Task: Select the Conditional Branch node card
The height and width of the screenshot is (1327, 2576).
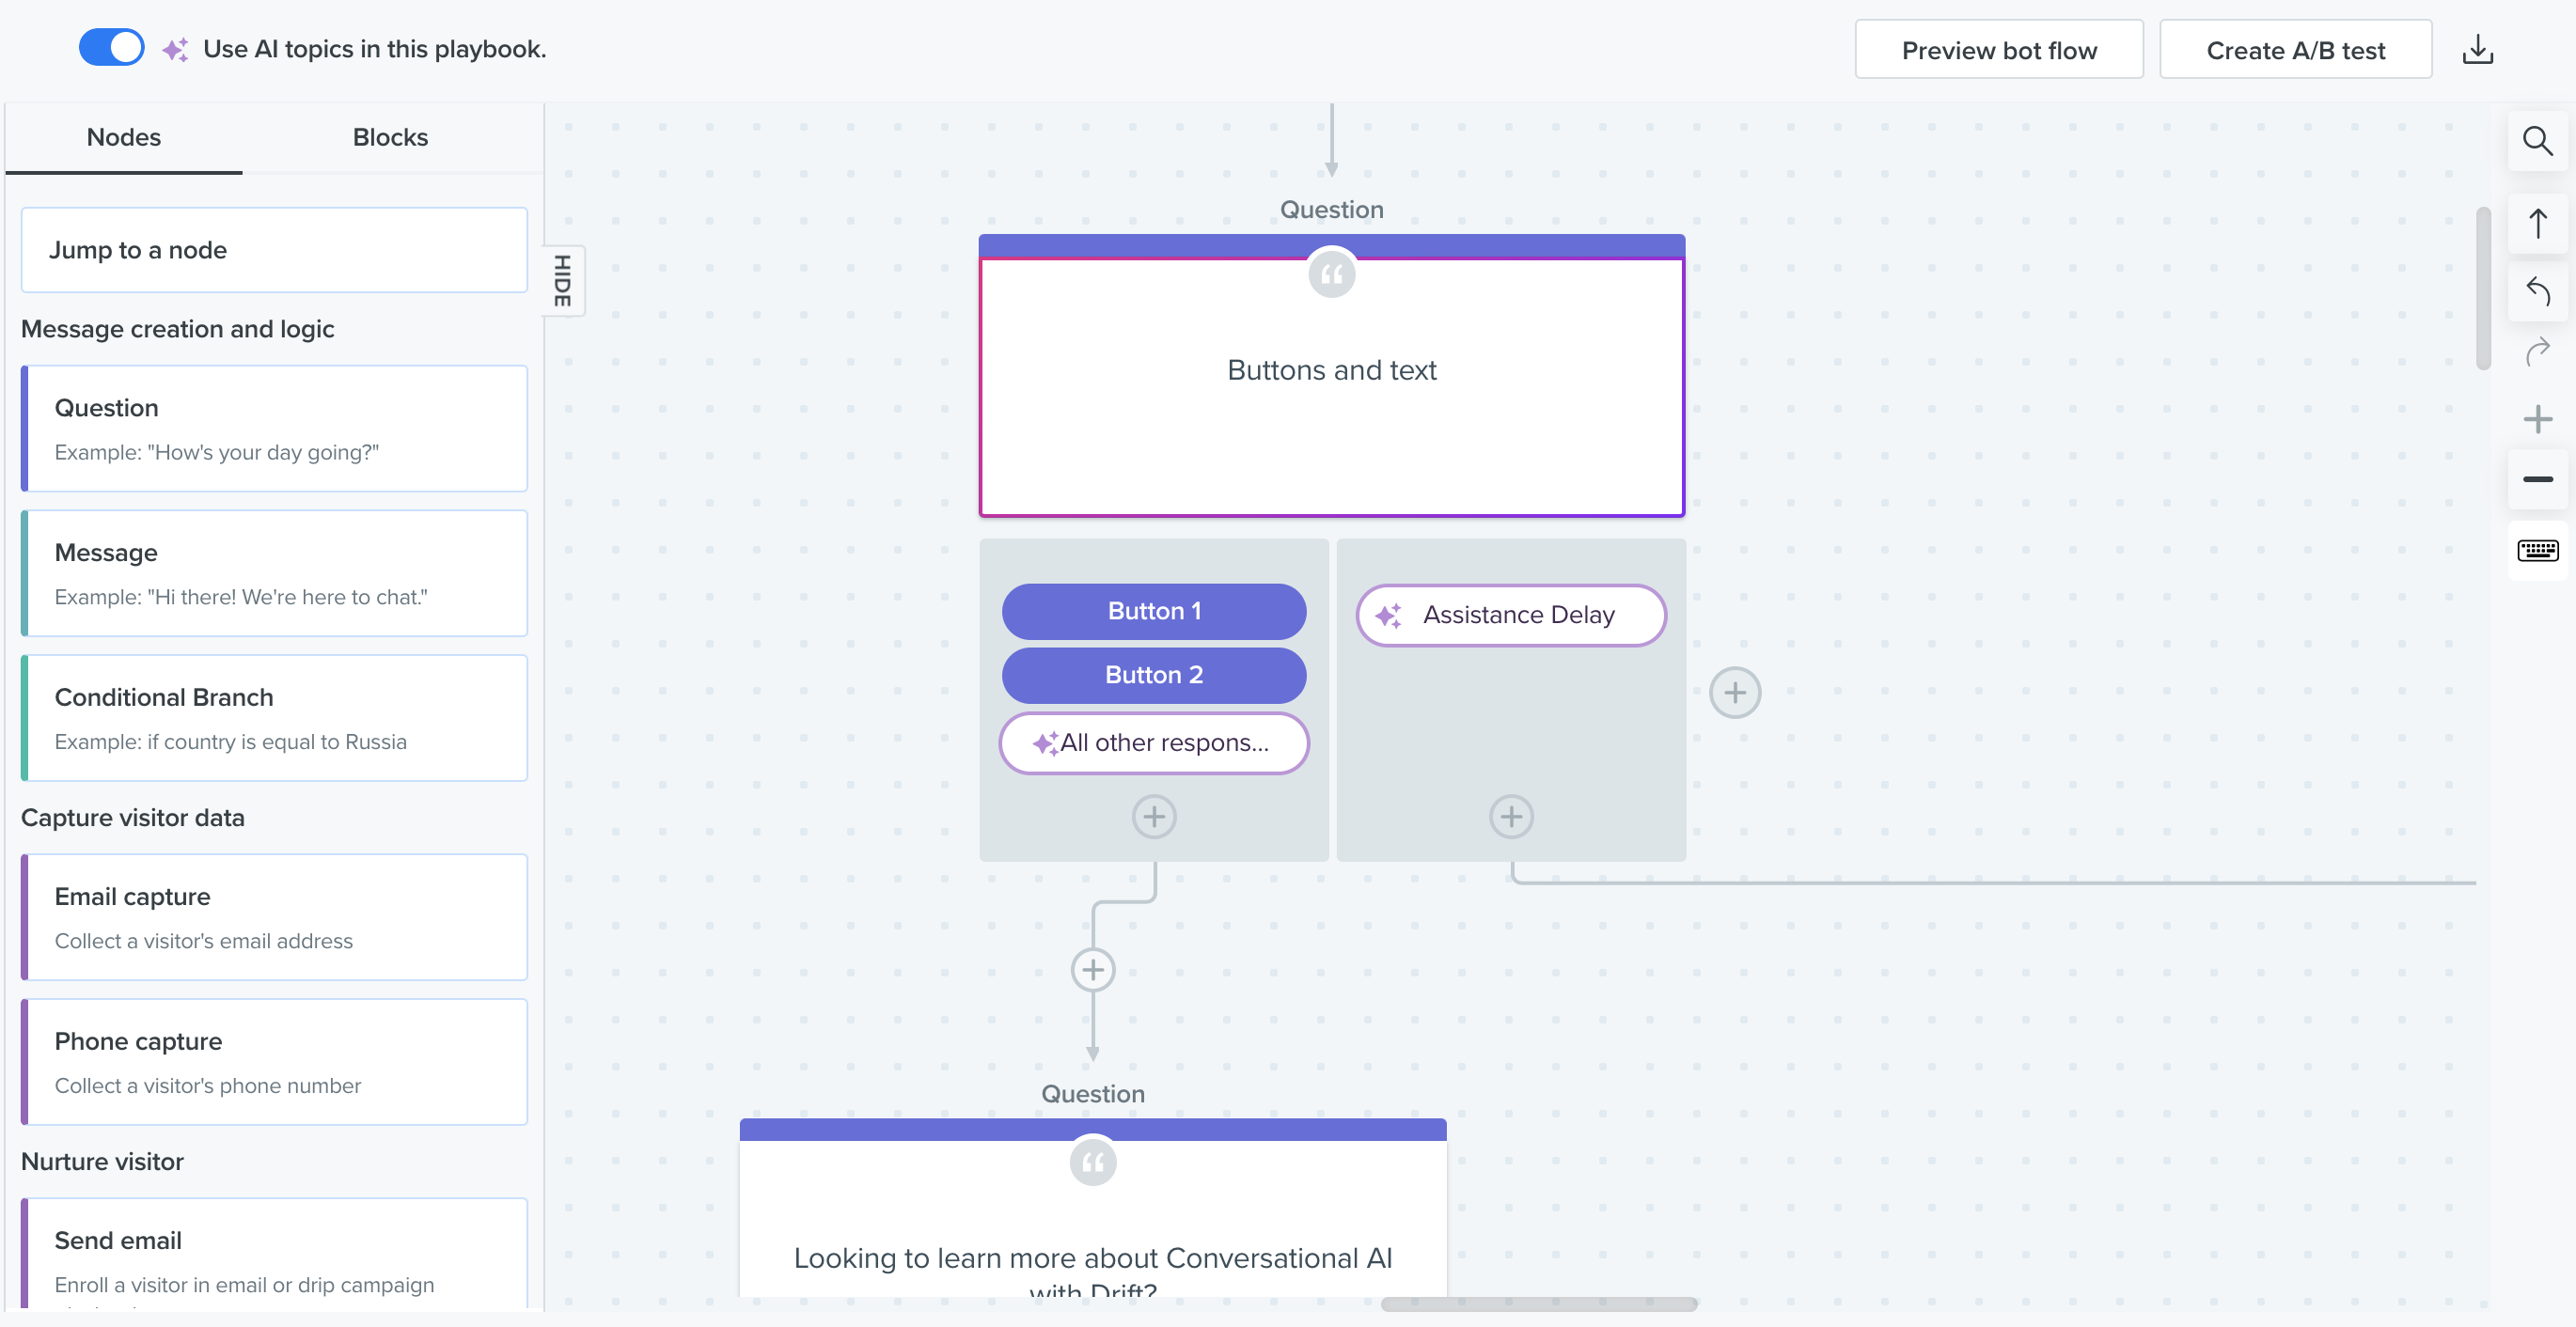Action: pyautogui.click(x=274, y=718)
